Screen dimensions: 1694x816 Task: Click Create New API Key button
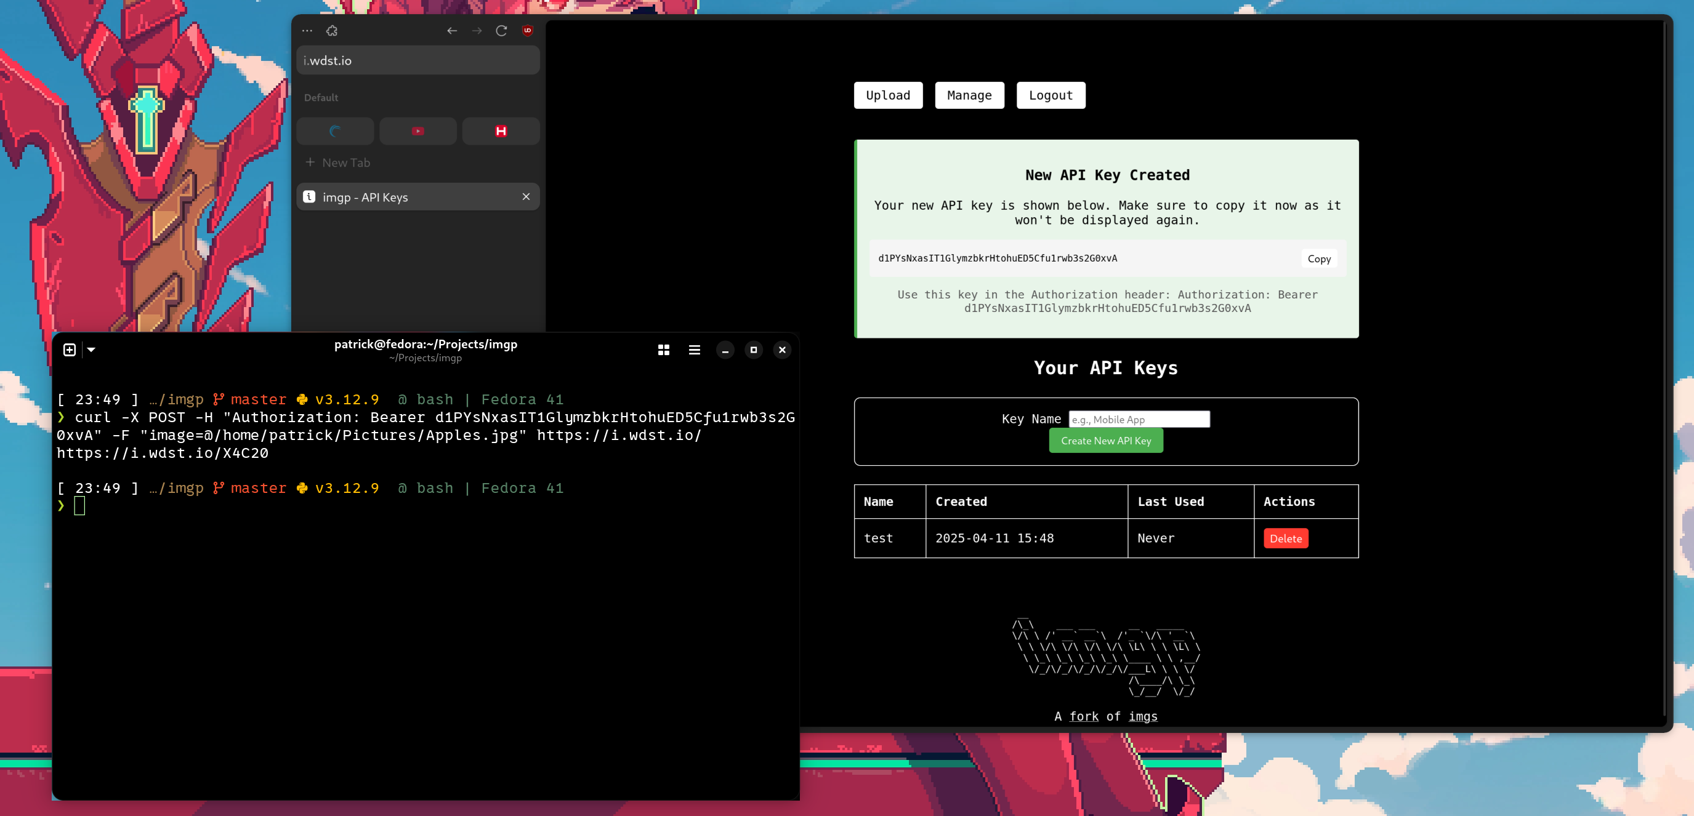coord(1106,441)
